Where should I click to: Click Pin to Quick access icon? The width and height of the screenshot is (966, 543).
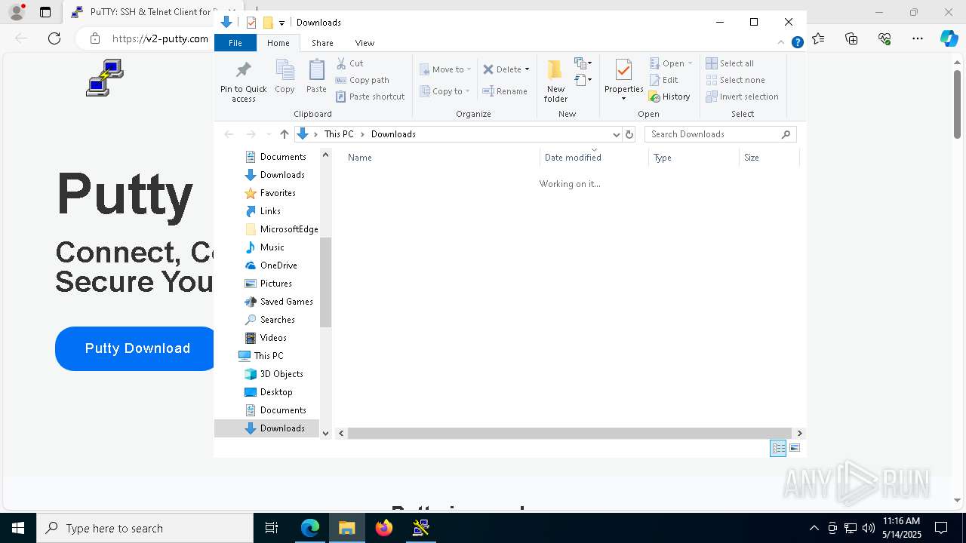[243, 81]
